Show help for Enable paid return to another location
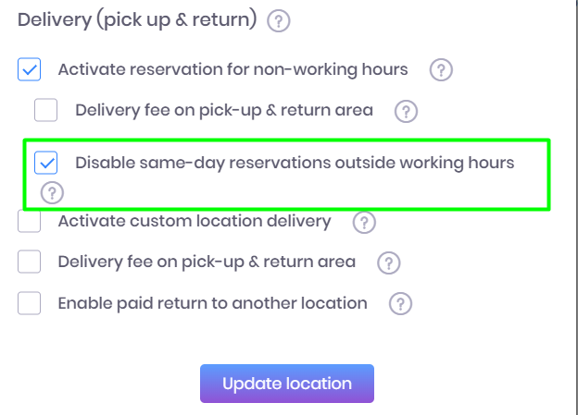Screen dimensions: 578x415 (400, 304)
